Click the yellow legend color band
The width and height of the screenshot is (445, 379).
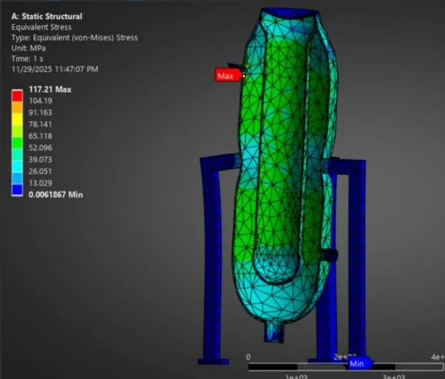pyautogui.click(x=17, y=119)
